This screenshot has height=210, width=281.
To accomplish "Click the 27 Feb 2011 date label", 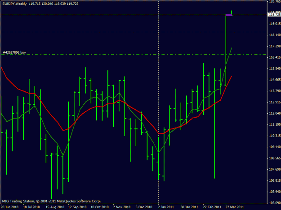I will click(212, 207).
